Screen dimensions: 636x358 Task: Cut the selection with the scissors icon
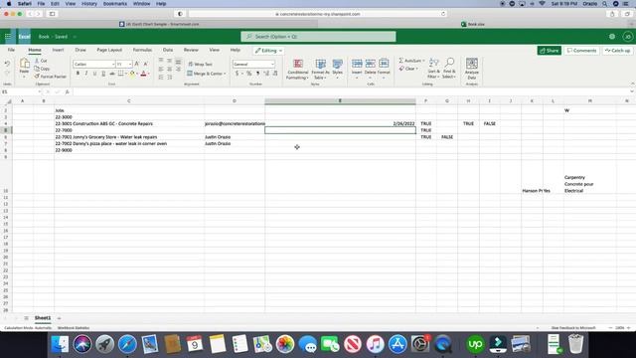pos(41,61)
